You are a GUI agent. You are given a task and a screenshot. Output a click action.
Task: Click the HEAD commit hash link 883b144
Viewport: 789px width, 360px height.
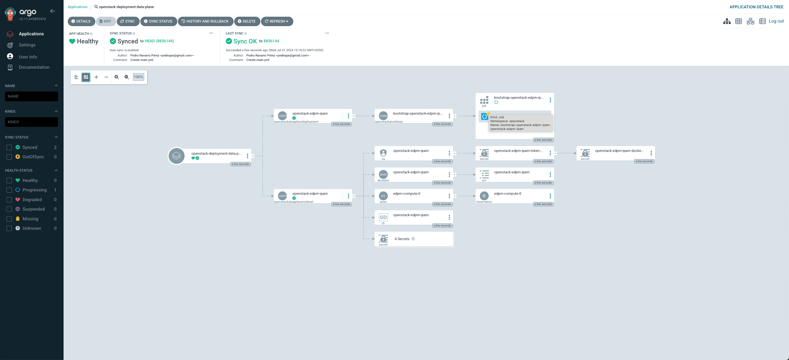point(159,41)
